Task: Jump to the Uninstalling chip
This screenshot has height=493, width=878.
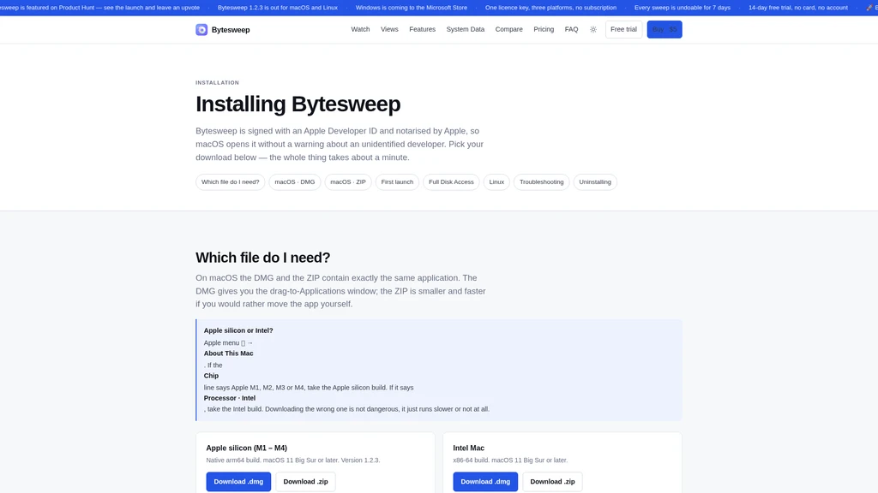Action: click(595, 181)
